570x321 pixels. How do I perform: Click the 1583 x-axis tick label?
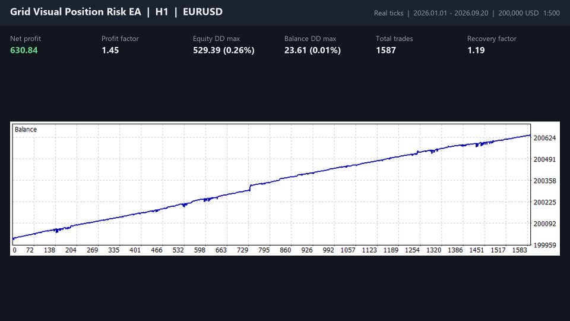coord(520,250)
